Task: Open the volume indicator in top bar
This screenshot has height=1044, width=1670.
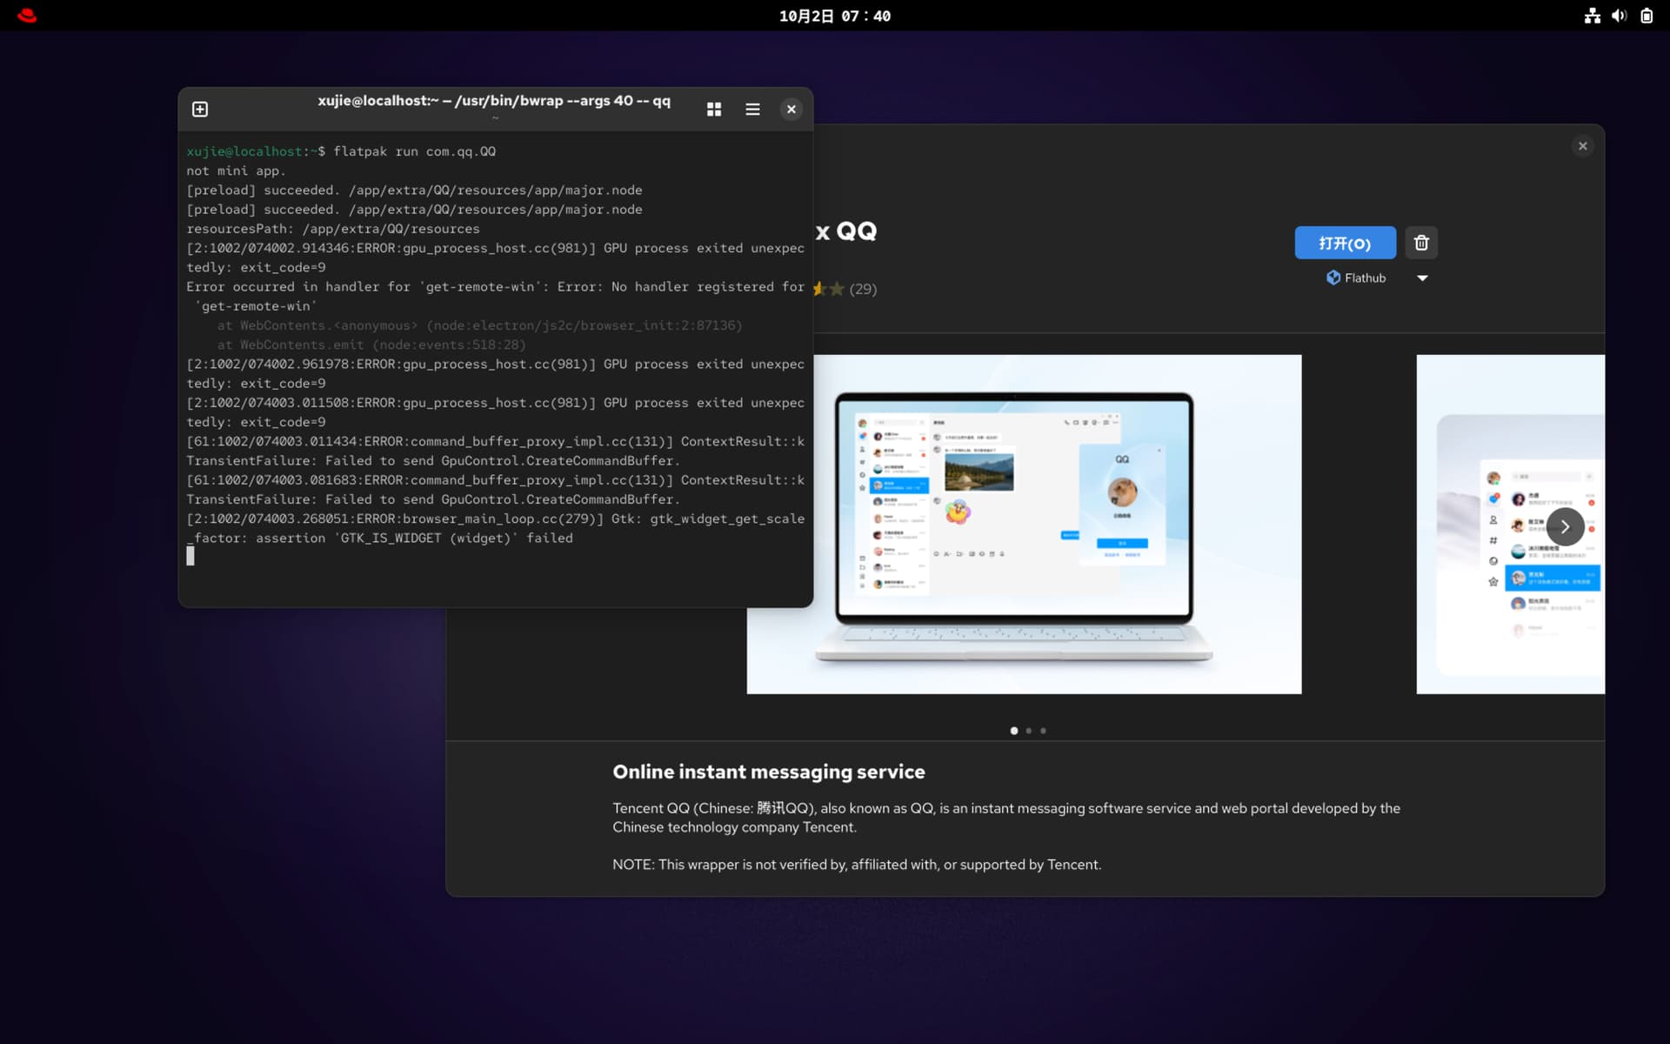Action: (x=1619, y=16)
